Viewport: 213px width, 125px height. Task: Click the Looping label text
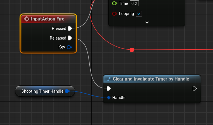click(x=126, y=14)
